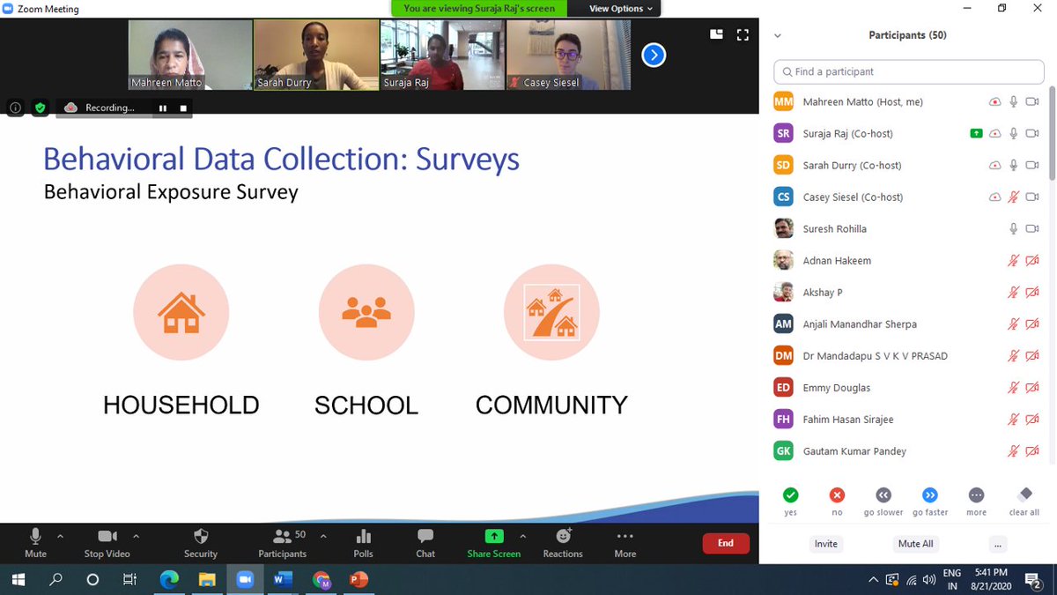Screen dimensions: 1057x595
Task: Click Akshay P video-off icon
Action: coord(1032,293)
